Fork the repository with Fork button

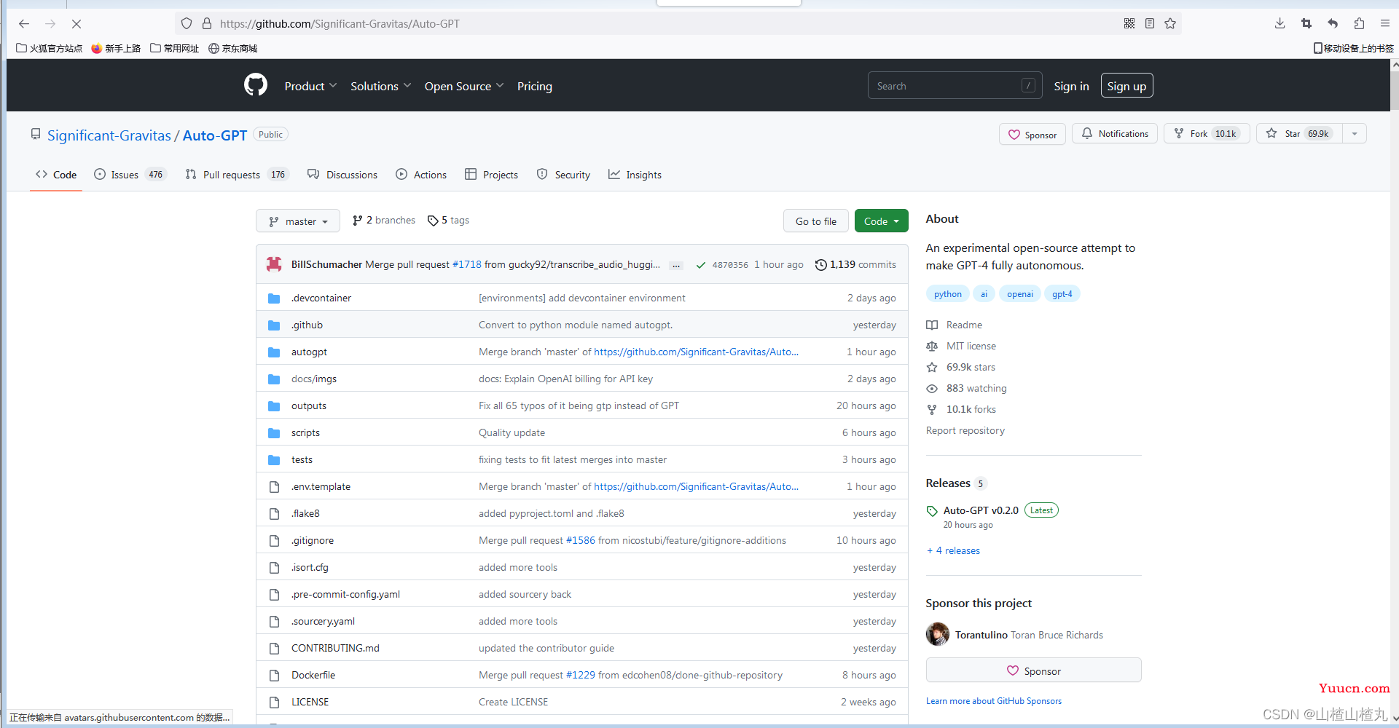coord(1207,133)
